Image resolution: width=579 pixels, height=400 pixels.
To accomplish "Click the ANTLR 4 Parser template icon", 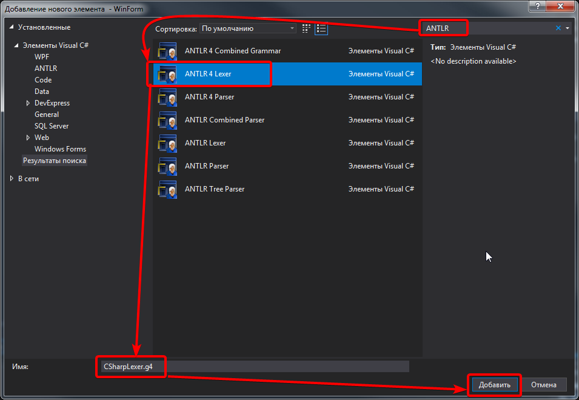I will (x=168, y=97).
